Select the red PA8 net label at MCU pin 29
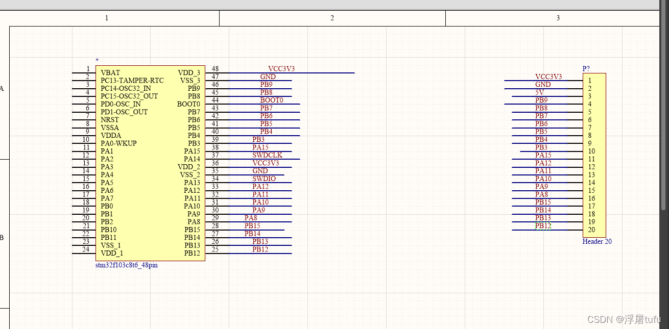The height and width of the screenshot is (329, 669). tap(251, 218)
